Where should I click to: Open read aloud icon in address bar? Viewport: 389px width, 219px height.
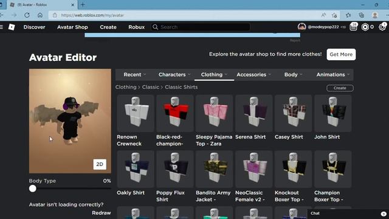coord(323,15)
